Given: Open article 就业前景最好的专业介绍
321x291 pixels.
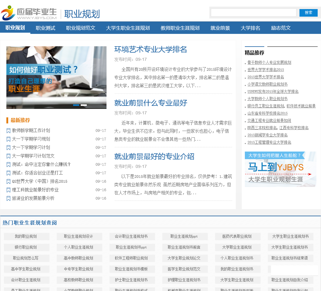Looking at the screenshot, I should click(x=154, y=156).
